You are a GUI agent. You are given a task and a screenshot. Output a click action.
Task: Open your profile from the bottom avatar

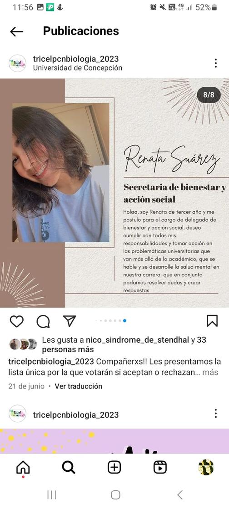pyautogui.click(x=206, y=468)
